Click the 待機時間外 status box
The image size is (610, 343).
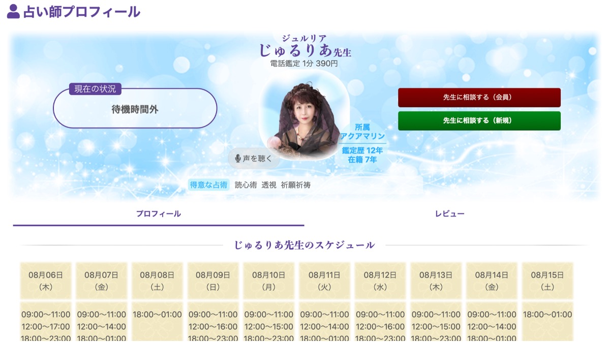click(135, 109)
